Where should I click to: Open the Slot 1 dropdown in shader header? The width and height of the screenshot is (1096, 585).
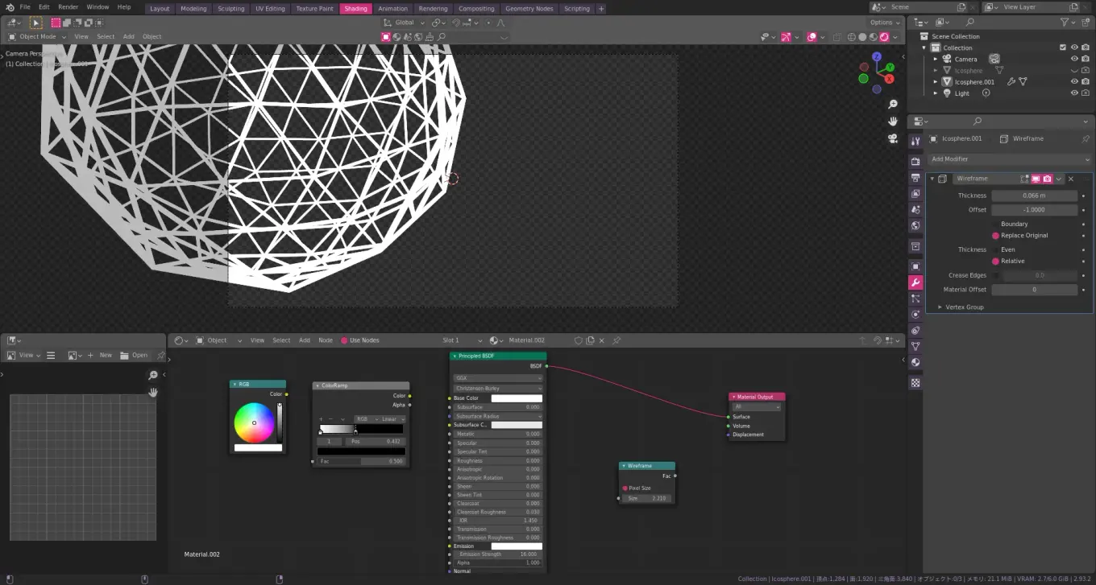459,340
